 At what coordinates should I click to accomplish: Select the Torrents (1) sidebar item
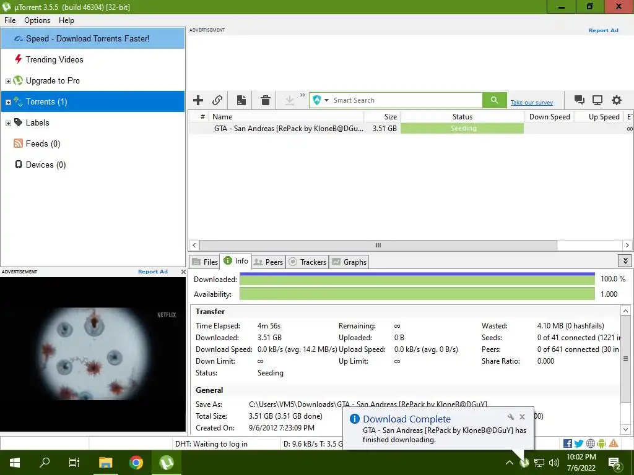[x=93, y=102]
